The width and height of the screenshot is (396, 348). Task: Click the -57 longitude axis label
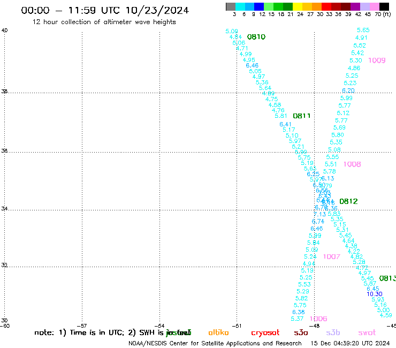click(81, 326)
